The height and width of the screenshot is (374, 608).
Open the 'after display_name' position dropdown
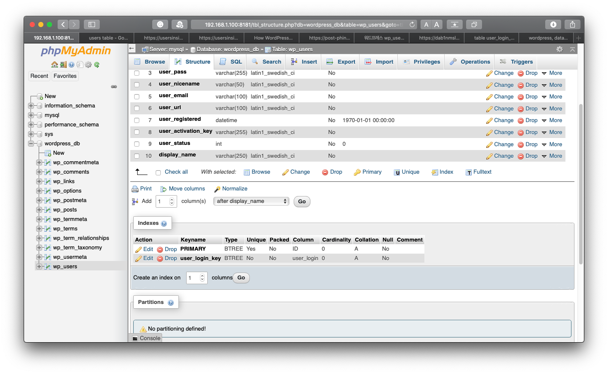[251, 201]
